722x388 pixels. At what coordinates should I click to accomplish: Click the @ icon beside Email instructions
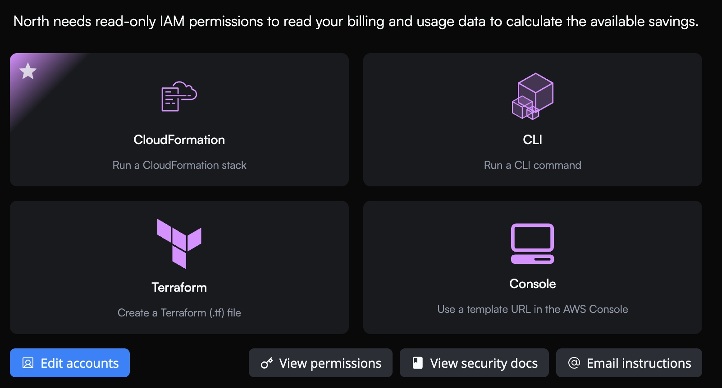(574, 363)
